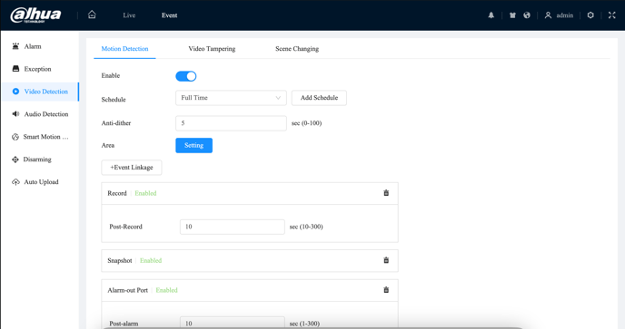Click the 'sec (0-100)' range text
The width and height of the screenshot is (625, 329).
[306, 123]
